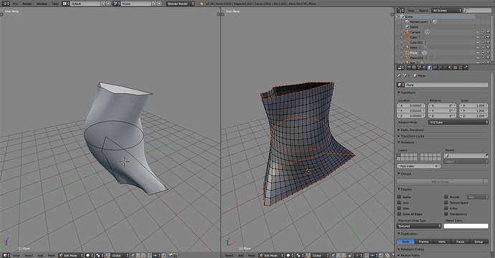Screen dimensions: 495x258
Task: Open the Window menu
Action: tap(42, 4)
